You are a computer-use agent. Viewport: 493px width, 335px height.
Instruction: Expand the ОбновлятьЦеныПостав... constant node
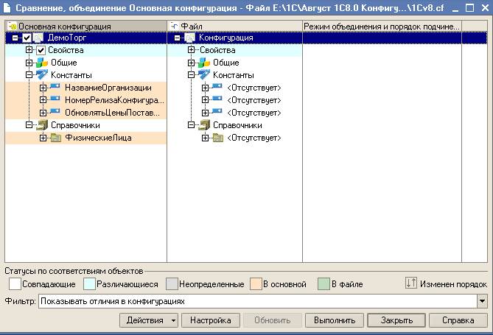click(43, 113)
